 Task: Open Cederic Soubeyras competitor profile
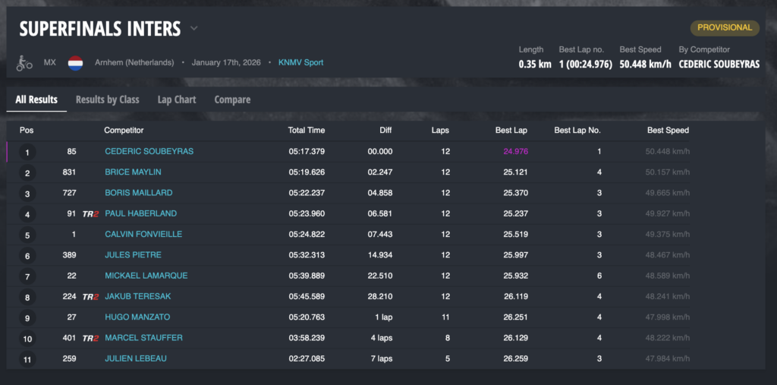pos(149,151)
